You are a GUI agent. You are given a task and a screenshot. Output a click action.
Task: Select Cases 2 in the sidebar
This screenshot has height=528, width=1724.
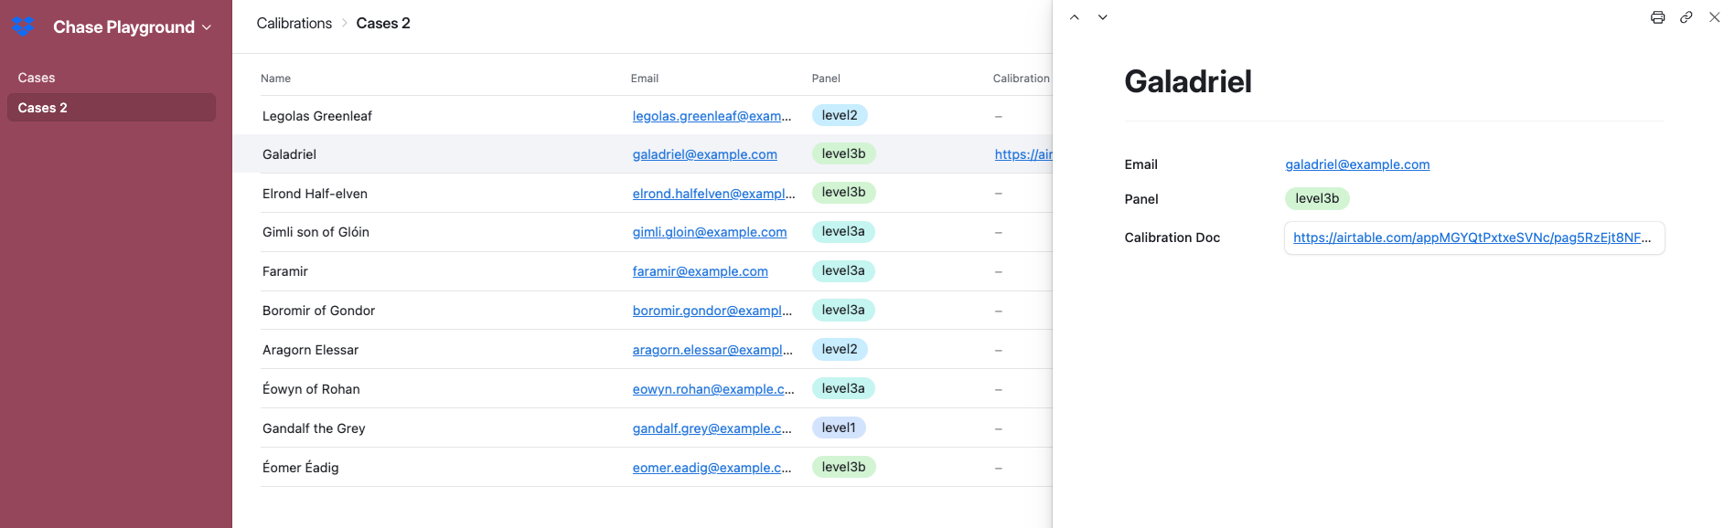[x=43, y=108]
